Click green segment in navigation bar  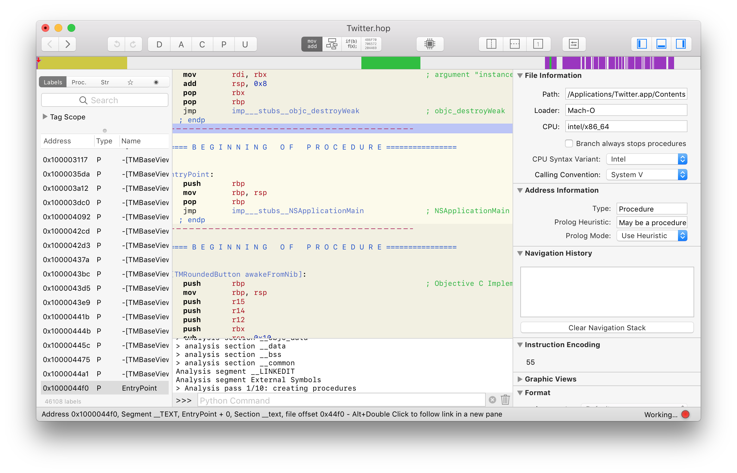pos(391,63)
